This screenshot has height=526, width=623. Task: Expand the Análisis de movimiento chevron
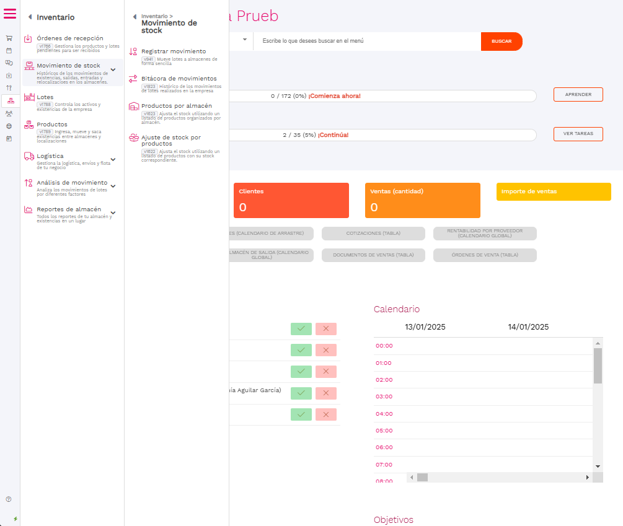[x=113, y=185]
